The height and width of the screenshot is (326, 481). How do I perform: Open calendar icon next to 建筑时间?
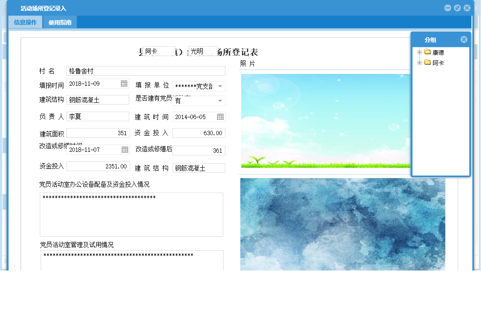click(x=221, y=116)
